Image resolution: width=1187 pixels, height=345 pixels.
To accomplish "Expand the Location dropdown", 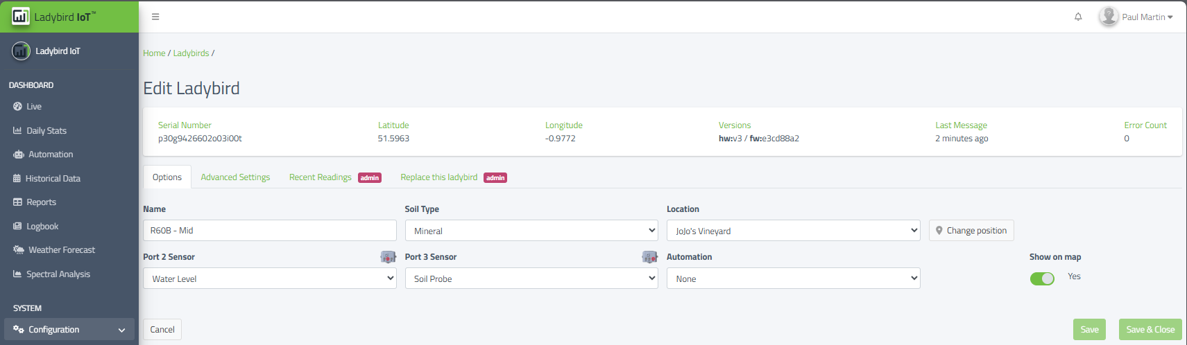I will (793, 231).
